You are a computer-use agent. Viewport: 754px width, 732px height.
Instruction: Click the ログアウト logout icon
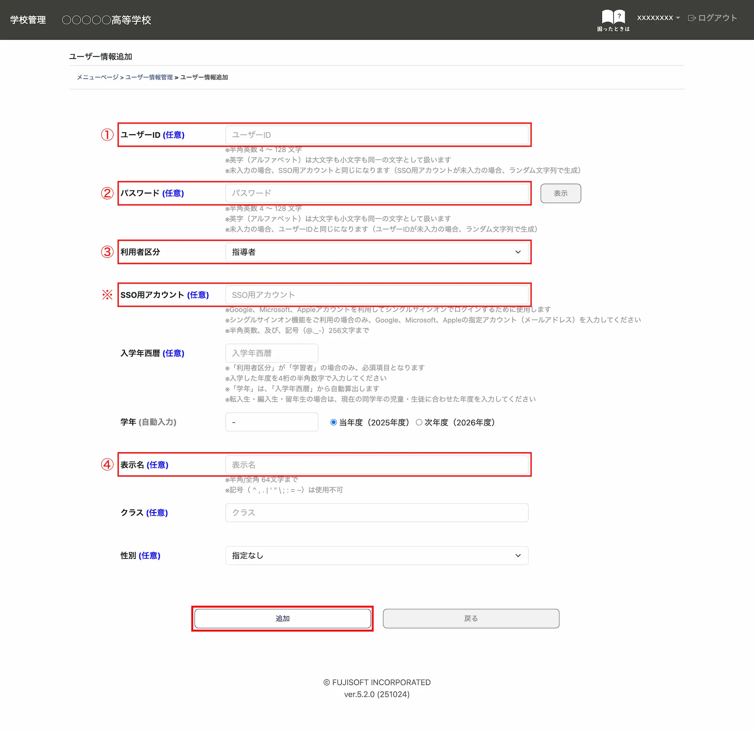coord(692,18)
